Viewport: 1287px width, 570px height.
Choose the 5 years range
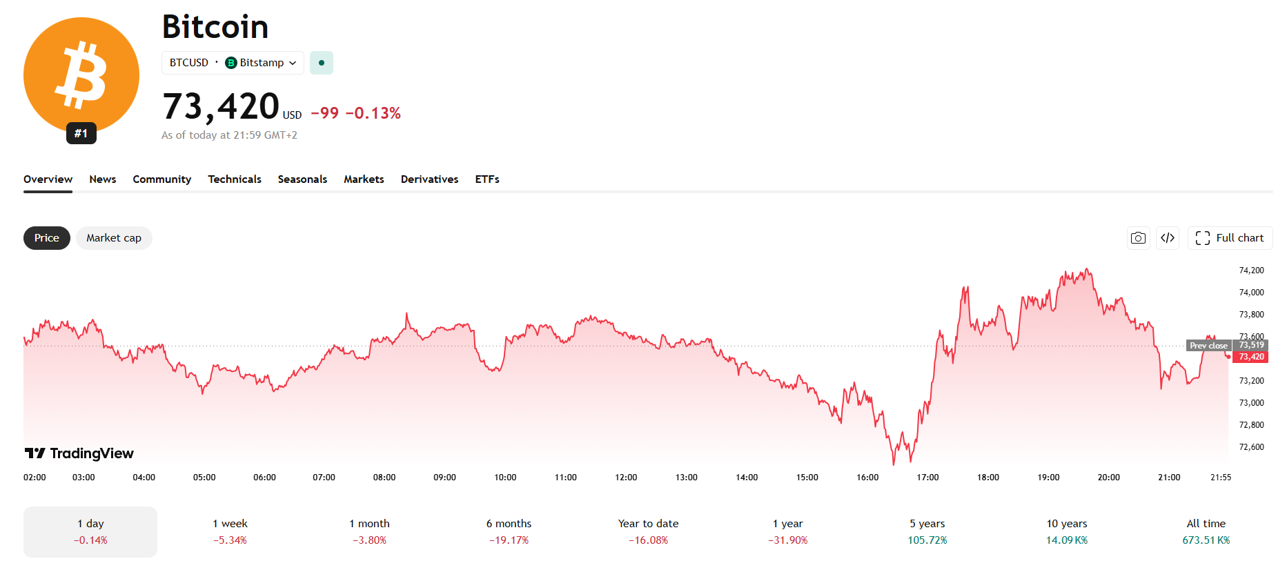[x=927, y=532]
